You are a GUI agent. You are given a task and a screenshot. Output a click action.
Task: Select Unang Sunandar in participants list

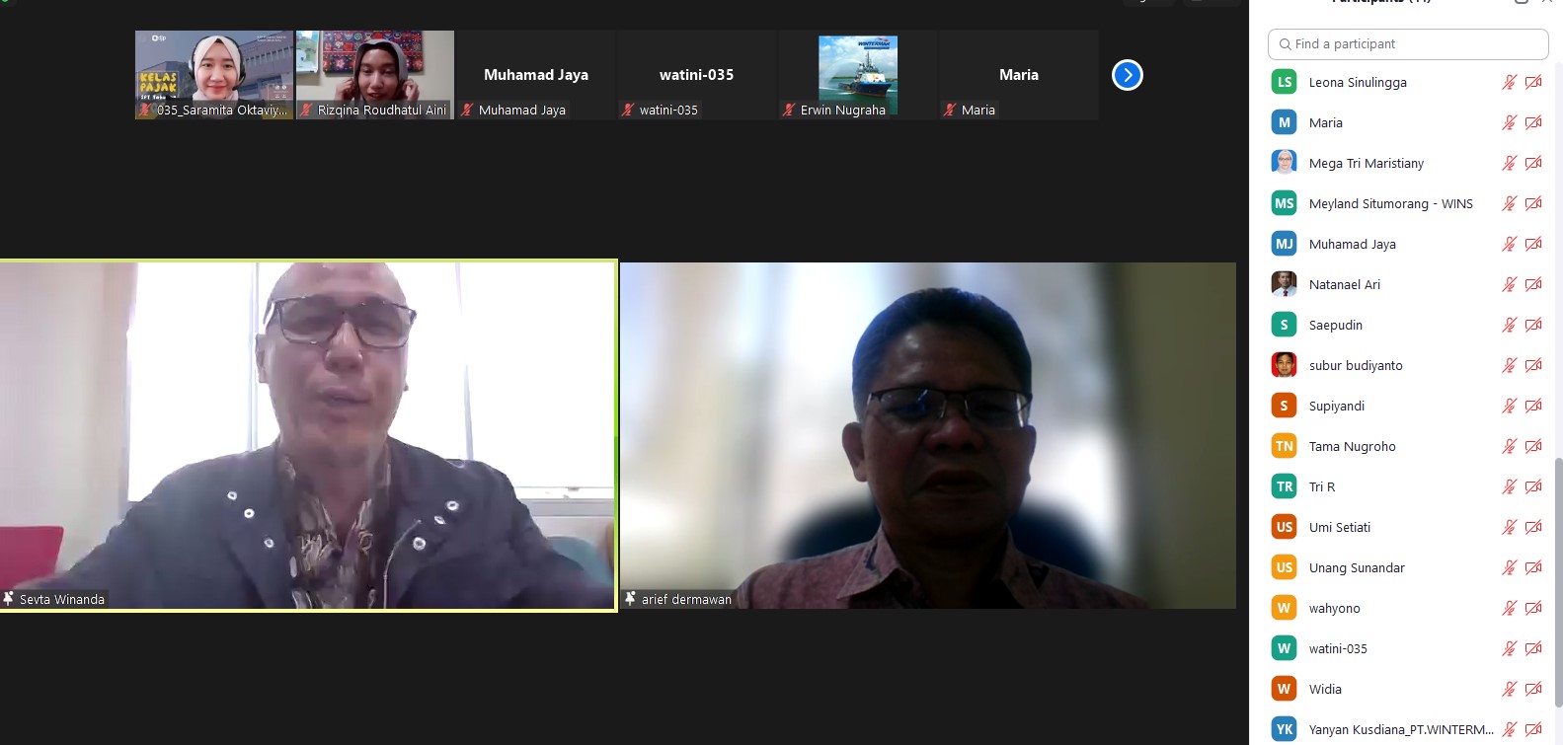click(1357, 568)
